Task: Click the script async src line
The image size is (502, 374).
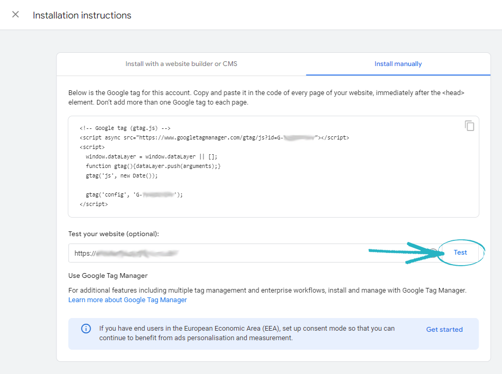Action: tap(214, 137)
